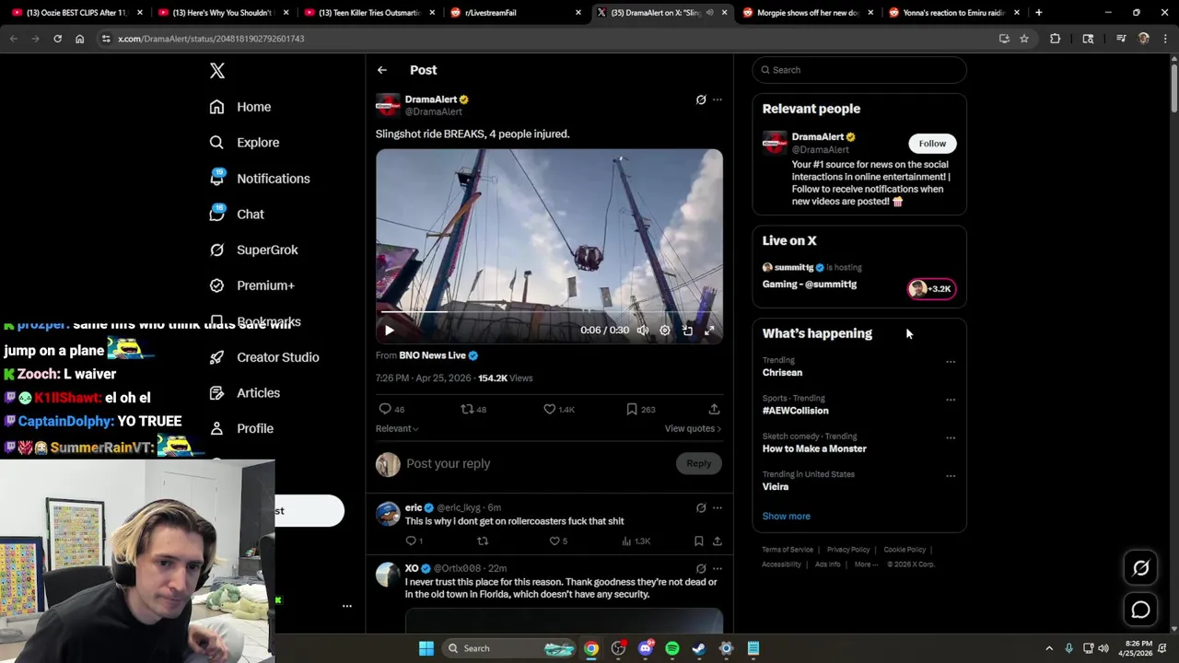Image resolution: width=1179 pixels, height=663 pixels.
Task: Open options for #AEWCollision trend
Action: pyautogui.click(x=951, y=400)
